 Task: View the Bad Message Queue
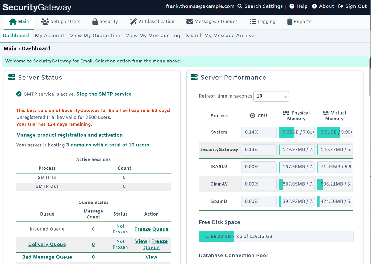click(x=152, y=257)
